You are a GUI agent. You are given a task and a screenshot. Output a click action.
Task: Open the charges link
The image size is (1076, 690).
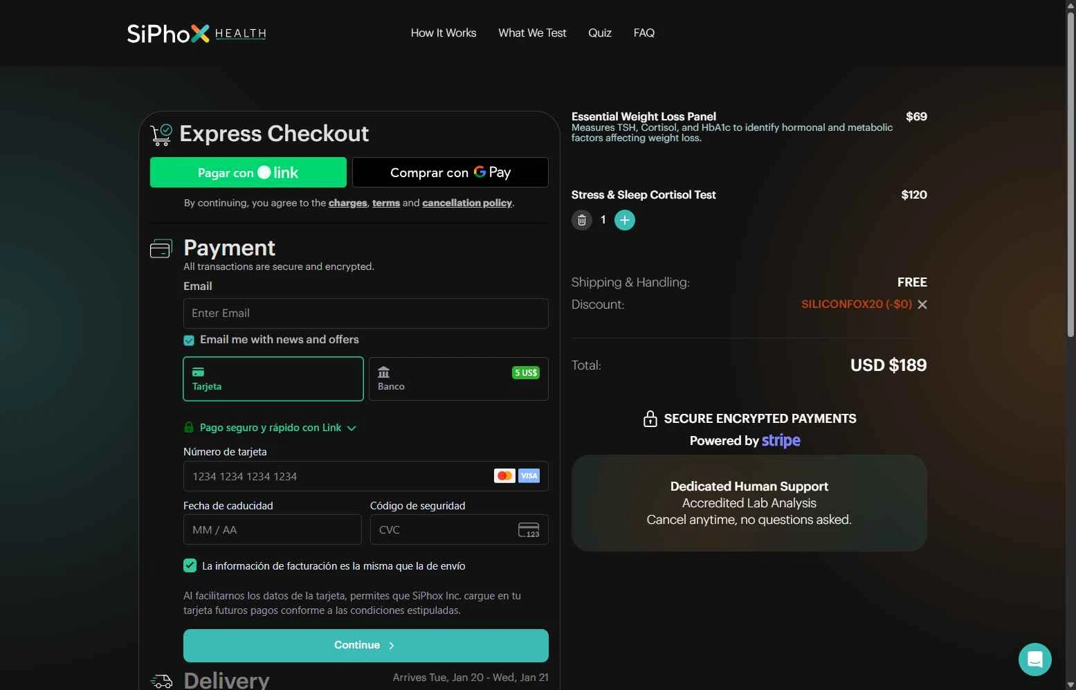pyautogui.click(x=348, y=203)
